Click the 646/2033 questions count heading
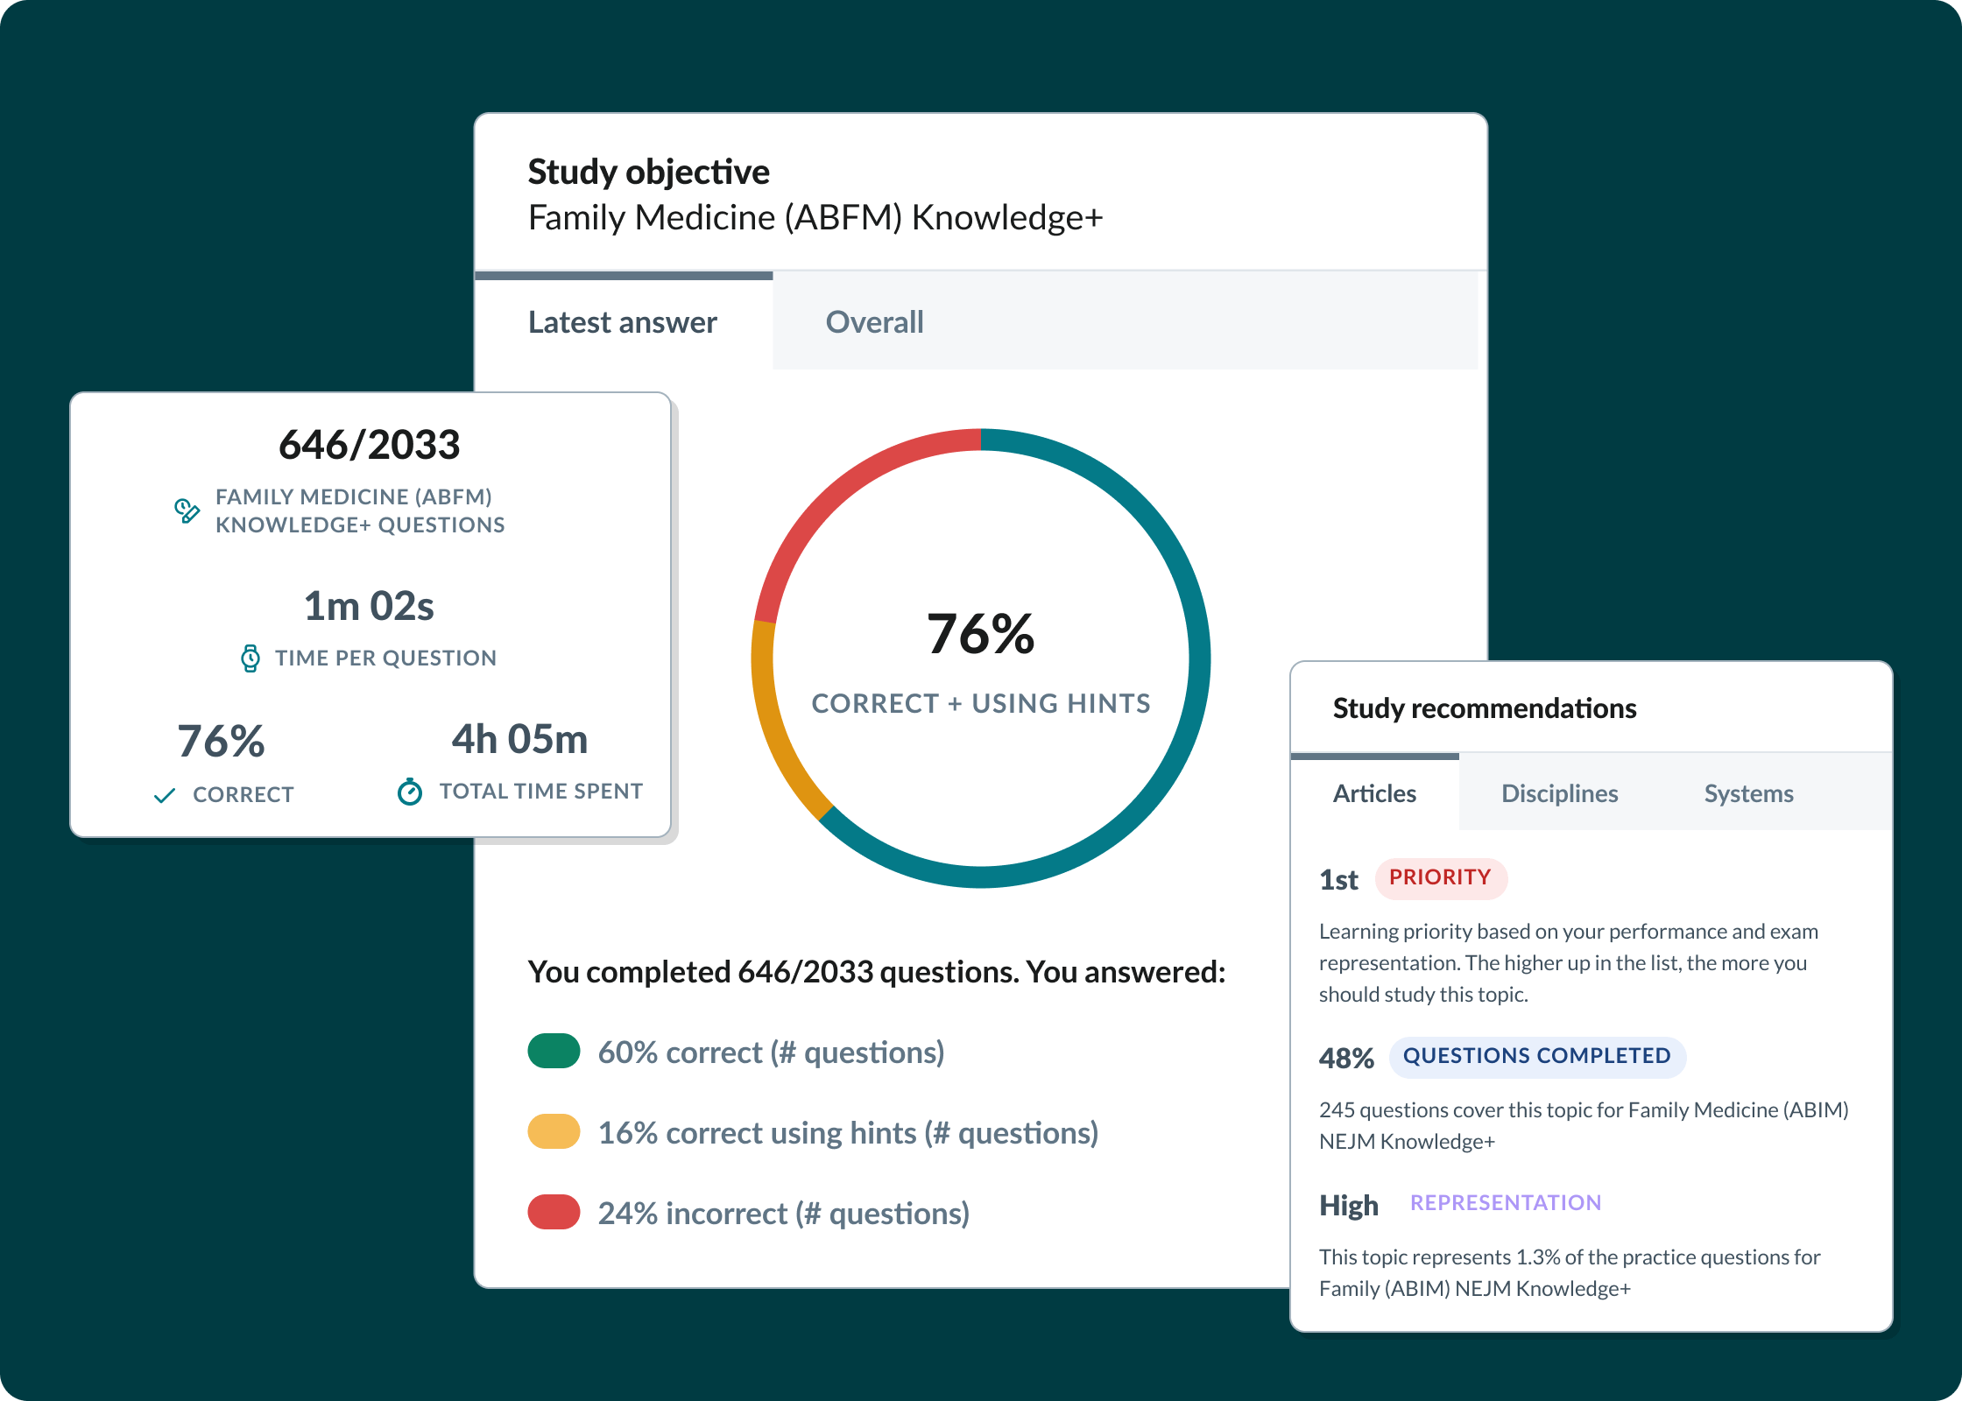Image resolution: width=1962 pixels, height=1401 pixels. (369, 445)
